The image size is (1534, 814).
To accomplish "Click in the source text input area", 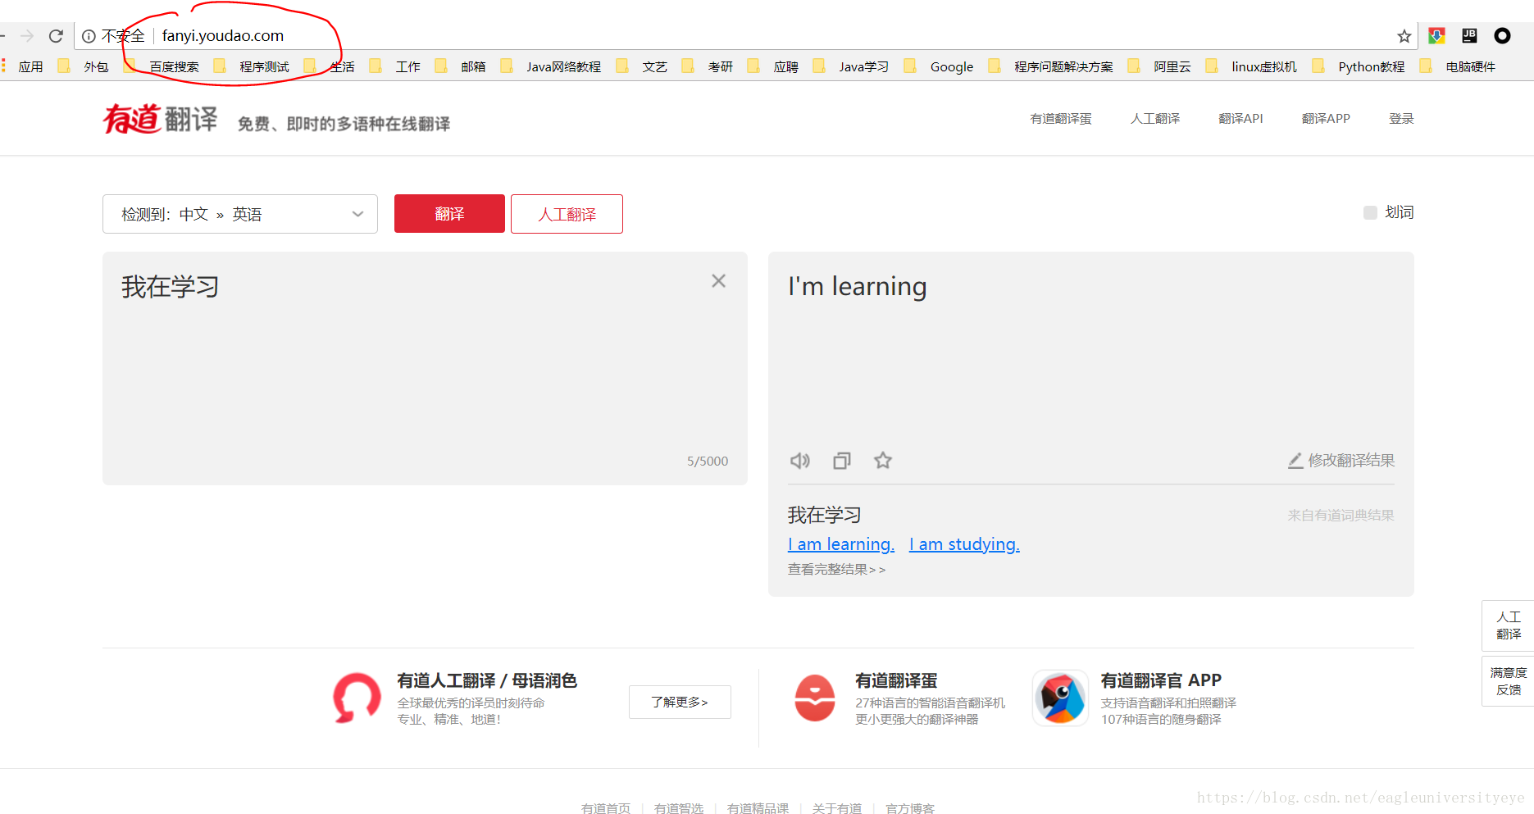I will coord(425,368).
